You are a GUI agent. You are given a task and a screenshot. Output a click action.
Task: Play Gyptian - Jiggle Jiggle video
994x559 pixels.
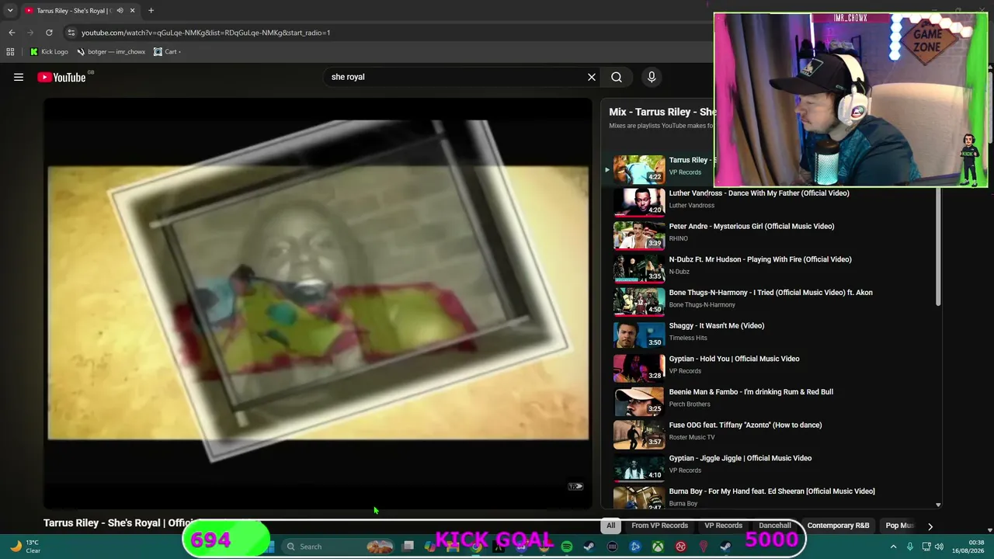click(x=740, y=458)
